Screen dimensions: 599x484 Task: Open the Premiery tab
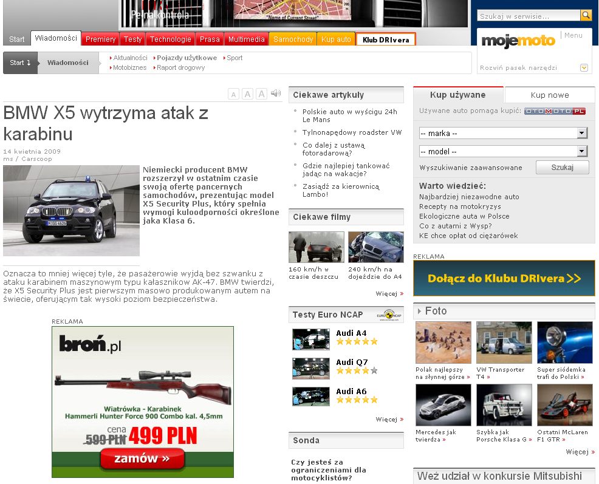tap(100, 39)
